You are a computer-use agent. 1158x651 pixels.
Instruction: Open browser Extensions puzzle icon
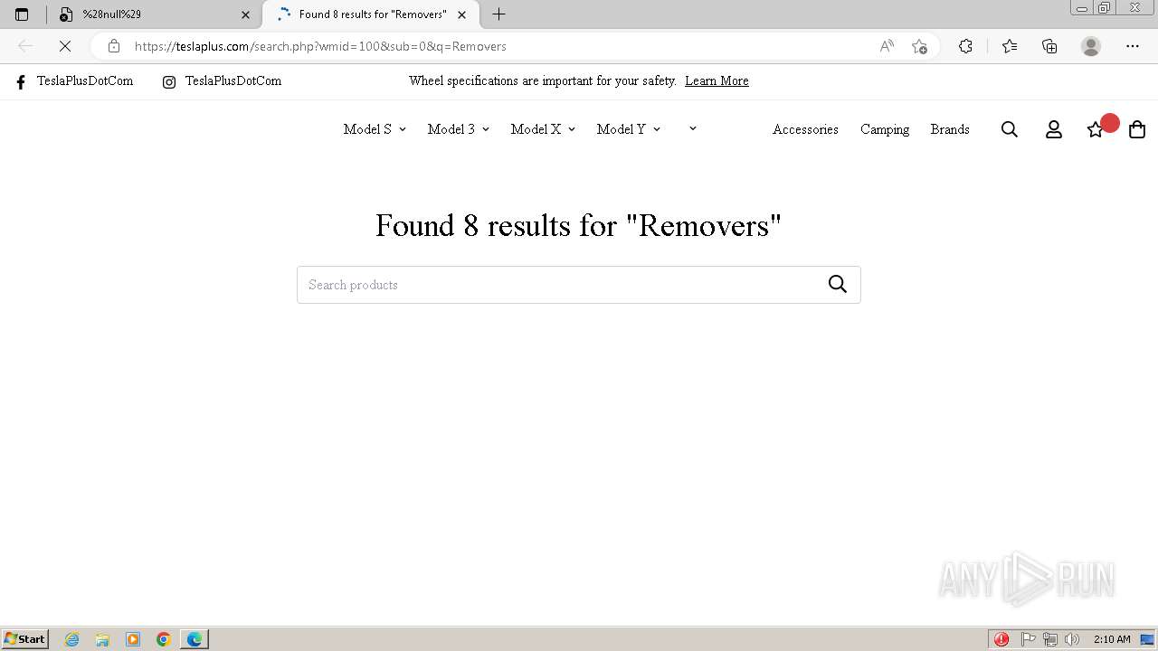pos(965,46)
